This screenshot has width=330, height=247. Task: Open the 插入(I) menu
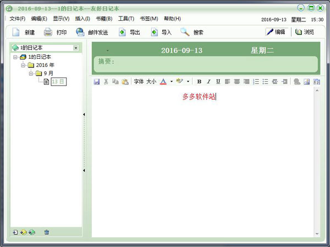pos(82,19)
